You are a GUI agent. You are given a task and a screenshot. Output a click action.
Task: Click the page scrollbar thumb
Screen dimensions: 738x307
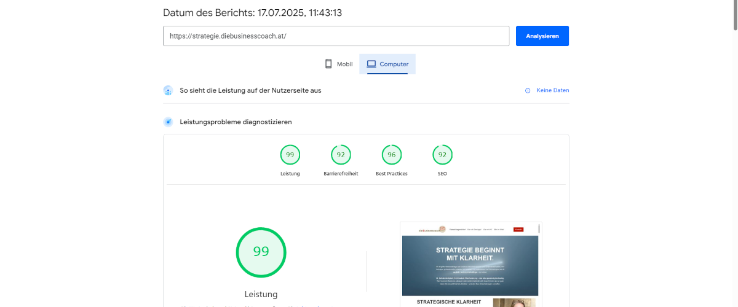pos(734,16)
